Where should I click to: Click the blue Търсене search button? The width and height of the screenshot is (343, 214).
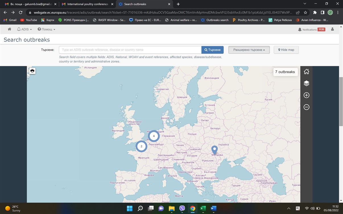(212, 50)
